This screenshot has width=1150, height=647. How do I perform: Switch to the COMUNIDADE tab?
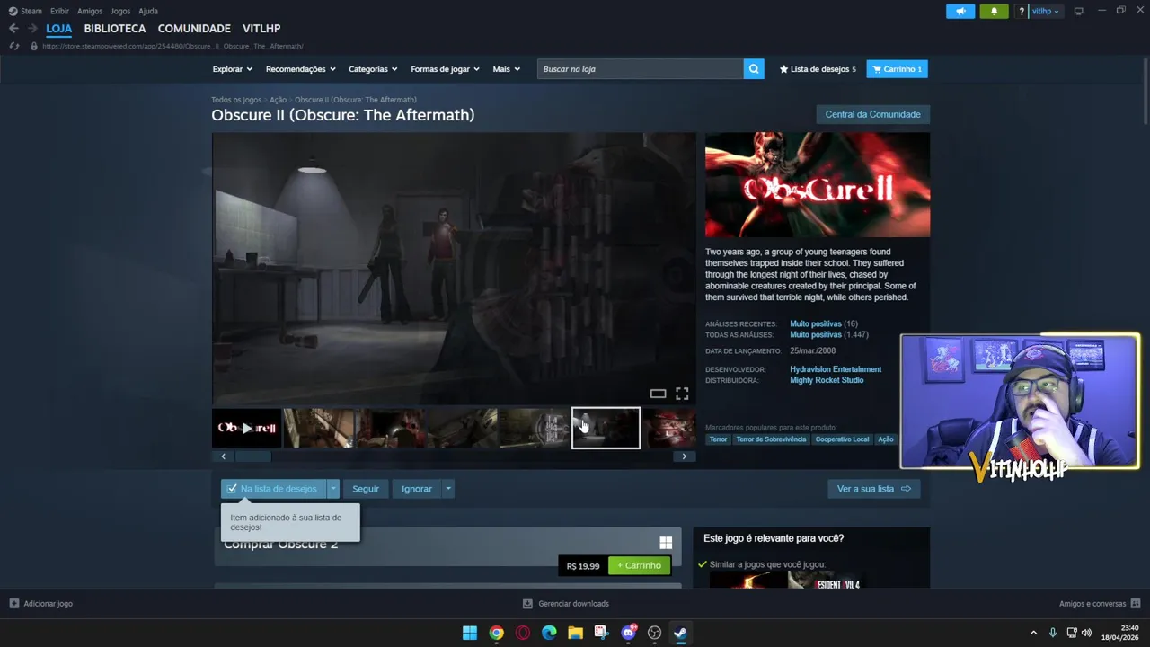(194, 29)
